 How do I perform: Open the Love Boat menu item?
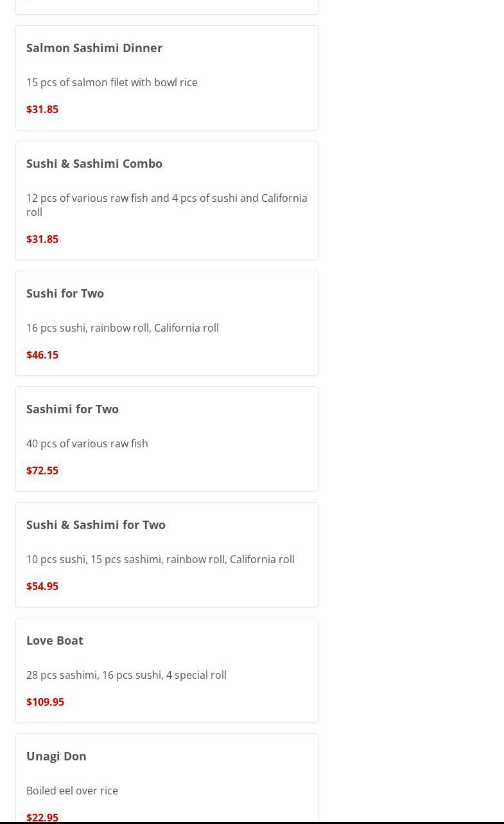pyautogui.click(x=55, y=640)
